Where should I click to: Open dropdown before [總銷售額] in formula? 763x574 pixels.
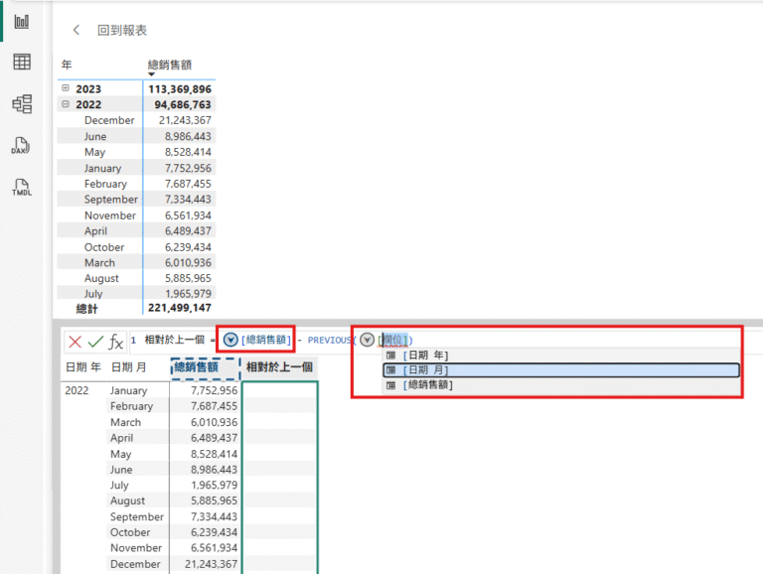[230, 340]
